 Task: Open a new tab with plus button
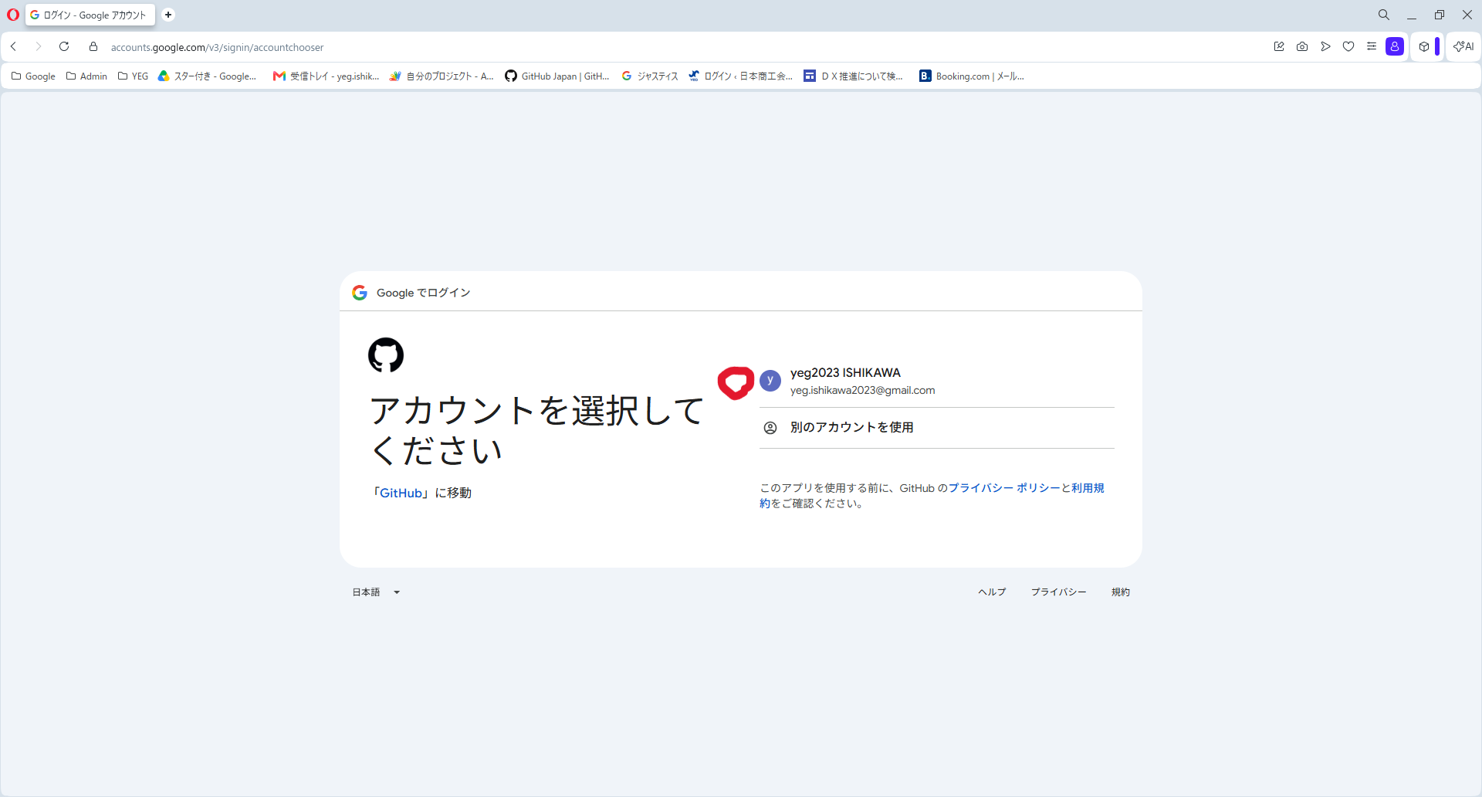[168, 15]
